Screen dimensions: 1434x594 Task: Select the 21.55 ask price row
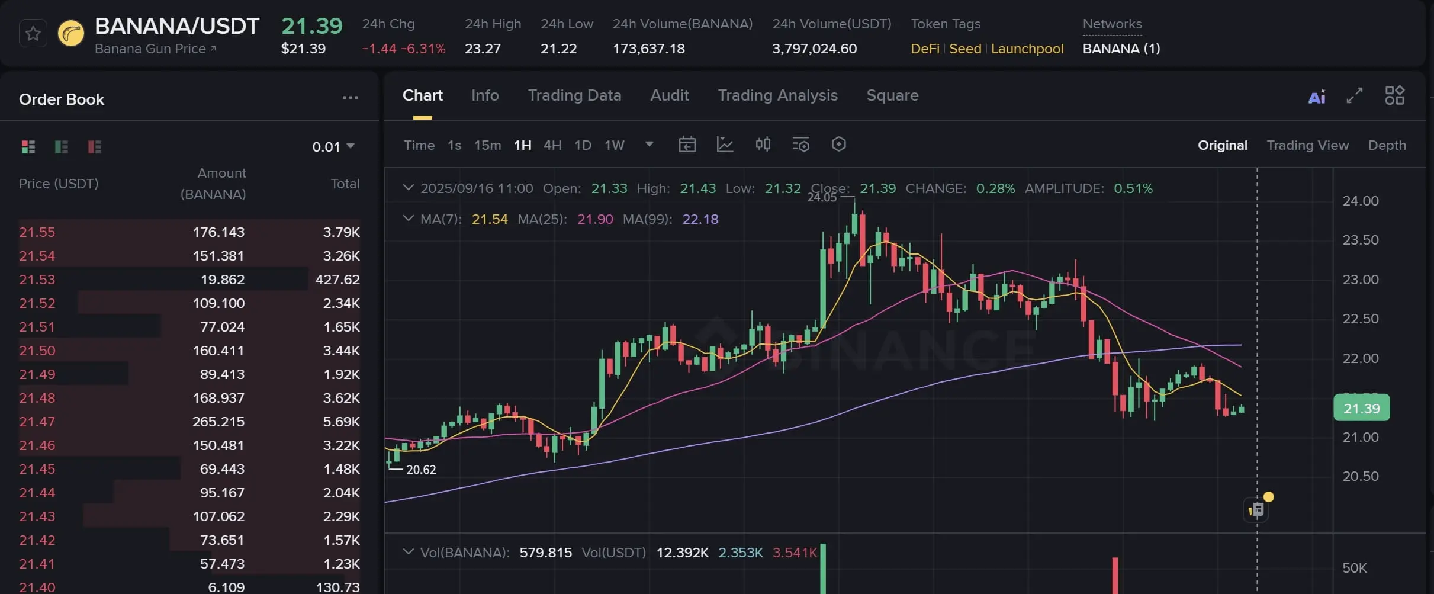pyautogui.click(x=189, y=232)
